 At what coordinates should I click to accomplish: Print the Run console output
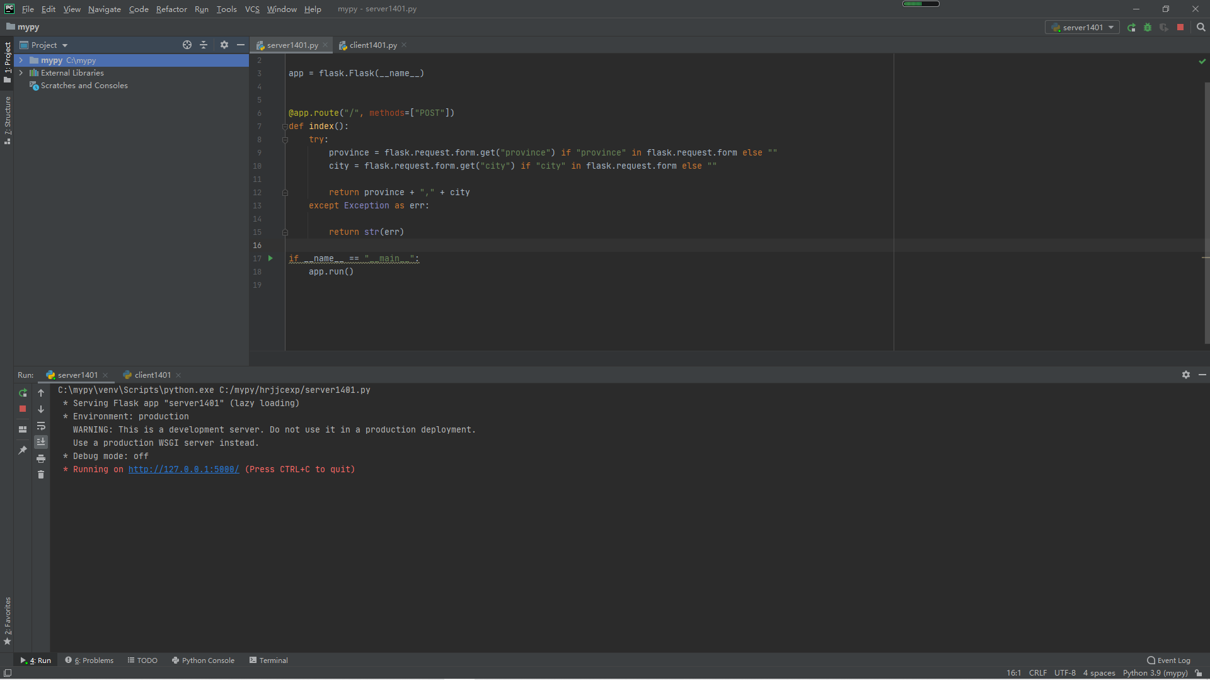(41, 459)
